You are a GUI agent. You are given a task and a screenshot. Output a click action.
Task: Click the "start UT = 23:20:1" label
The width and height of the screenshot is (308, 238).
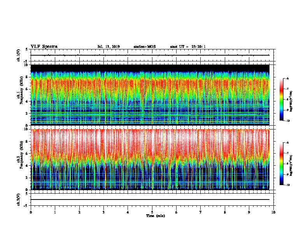click(x=188, y=47)
